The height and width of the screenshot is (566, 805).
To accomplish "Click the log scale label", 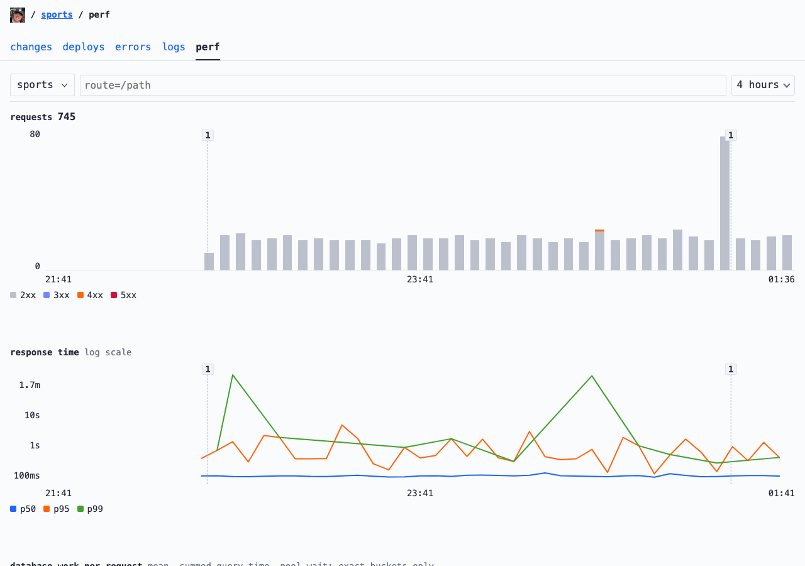I will point(108,352).
